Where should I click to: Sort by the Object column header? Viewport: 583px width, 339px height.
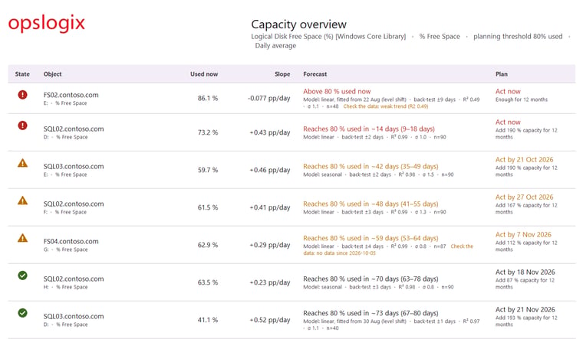click(52, 74)
